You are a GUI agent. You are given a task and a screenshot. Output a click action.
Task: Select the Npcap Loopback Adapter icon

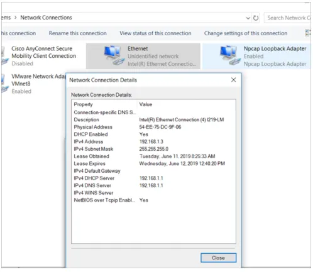click(230, 55)
